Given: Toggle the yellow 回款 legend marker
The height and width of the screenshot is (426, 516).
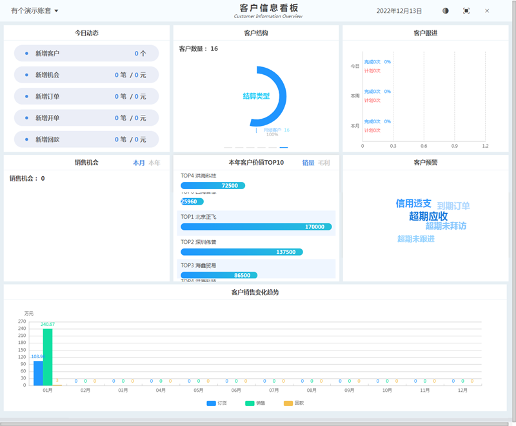Looking at the screenshot, I should click(x=288, y=403).
